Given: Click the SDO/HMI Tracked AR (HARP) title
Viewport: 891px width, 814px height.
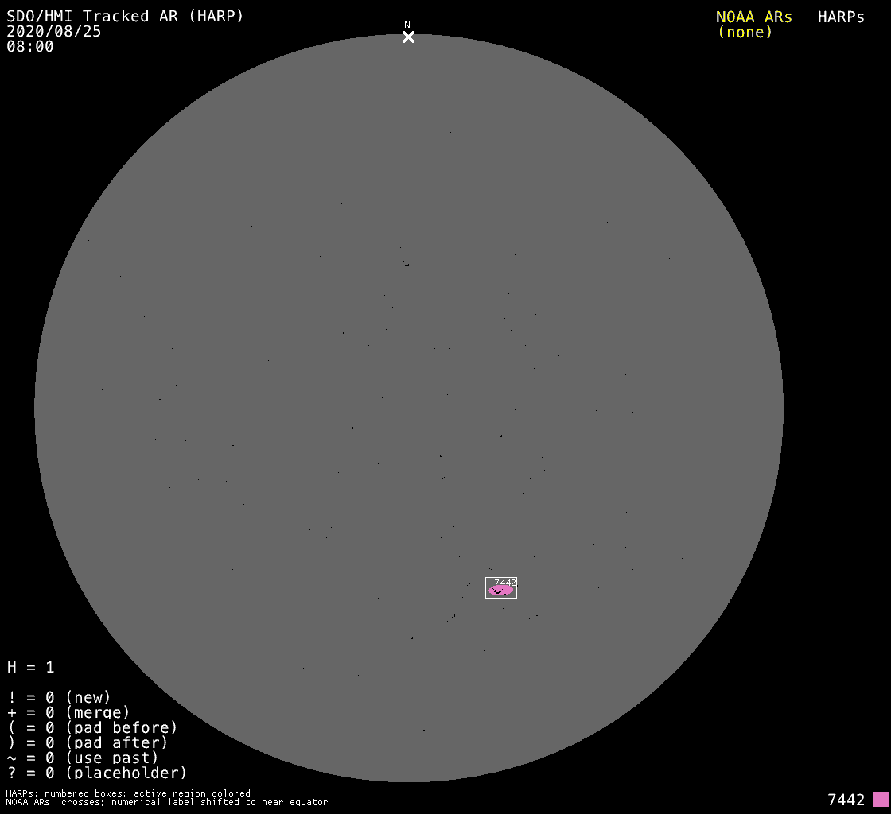Looking at the screenshot, I should point(125,17).
